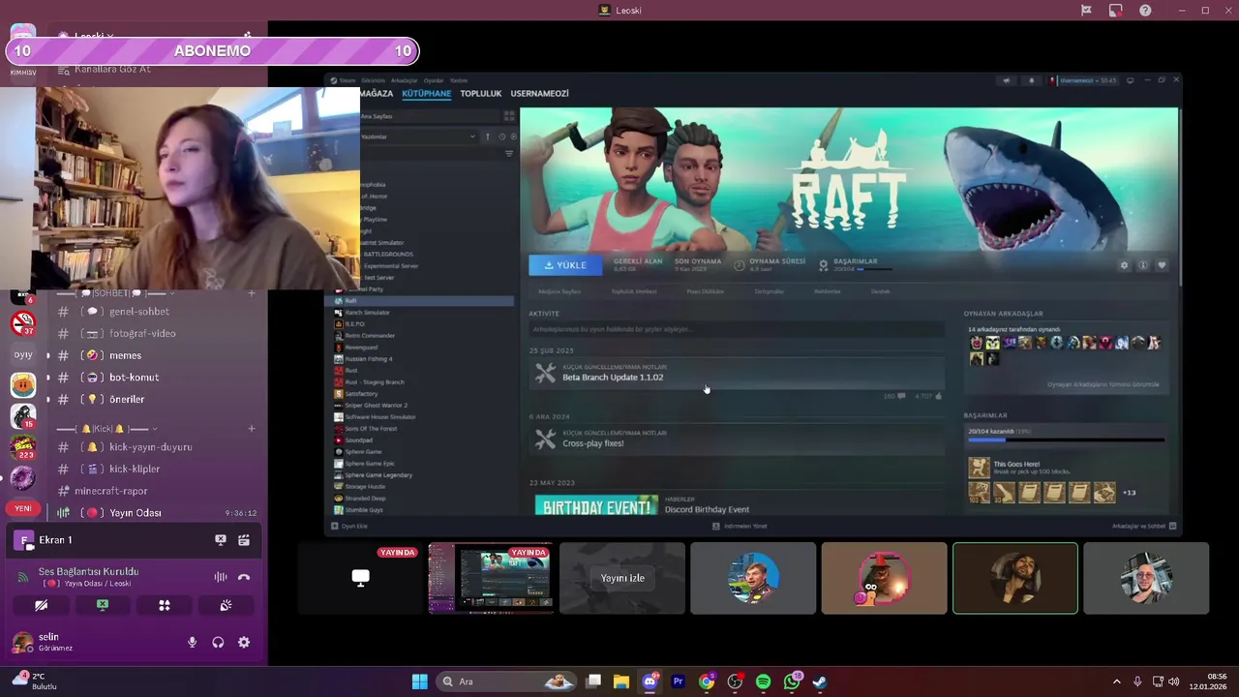Open Kanallara Göz At

[x=112, y=69]
